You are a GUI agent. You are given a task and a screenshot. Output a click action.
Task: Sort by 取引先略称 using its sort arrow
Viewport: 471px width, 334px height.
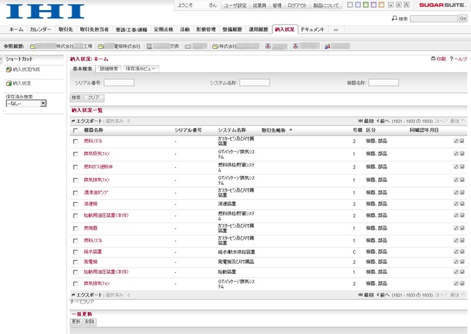pyautogui.click(x=290, y=130)
